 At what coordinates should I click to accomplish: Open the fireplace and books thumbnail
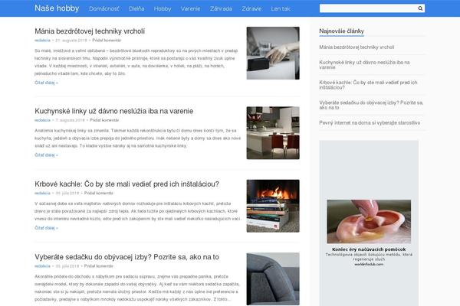pos(273,206)
